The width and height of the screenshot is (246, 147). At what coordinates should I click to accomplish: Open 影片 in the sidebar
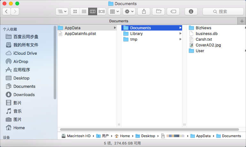[14, 103]
